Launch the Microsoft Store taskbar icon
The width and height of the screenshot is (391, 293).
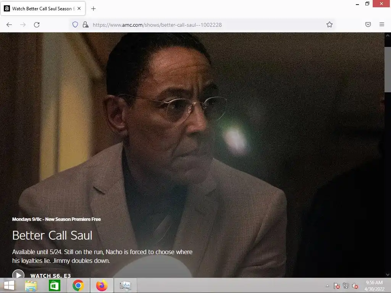(x=54, y=285)
